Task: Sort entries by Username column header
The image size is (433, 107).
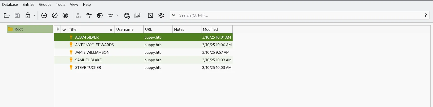Action: 129,29
